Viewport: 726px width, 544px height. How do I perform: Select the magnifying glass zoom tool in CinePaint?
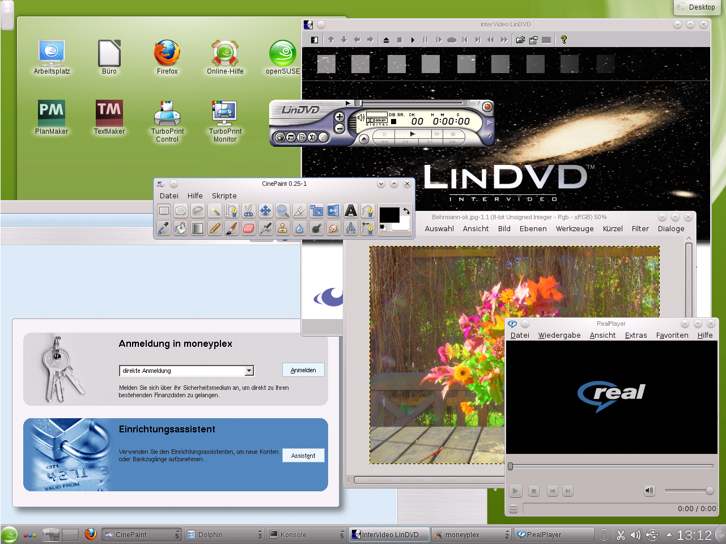tap(283, 211)
